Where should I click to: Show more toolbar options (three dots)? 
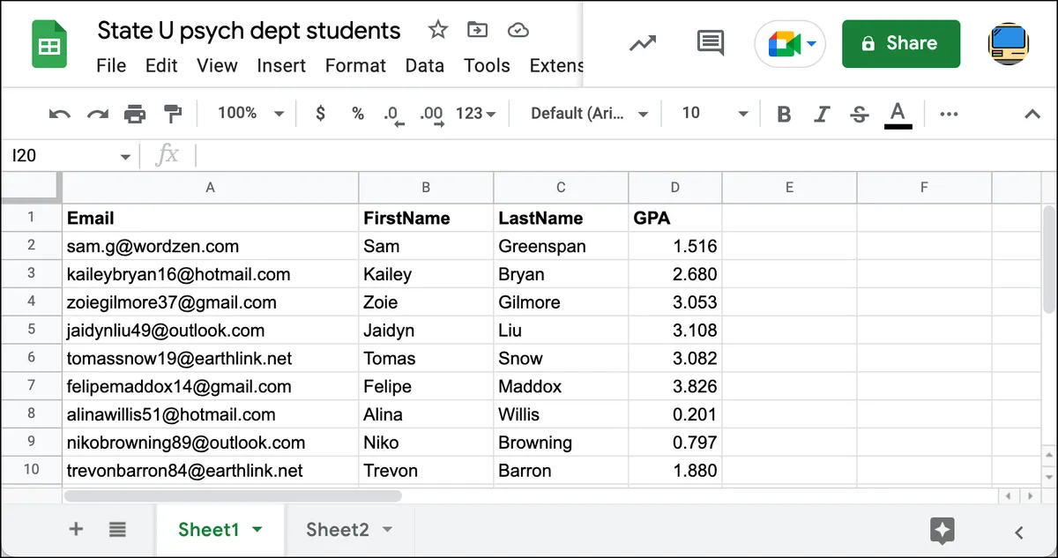949,113
